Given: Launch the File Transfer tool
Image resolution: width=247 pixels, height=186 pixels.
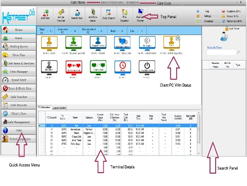Looking at the screenshot, I should click(x=124, y=15).
